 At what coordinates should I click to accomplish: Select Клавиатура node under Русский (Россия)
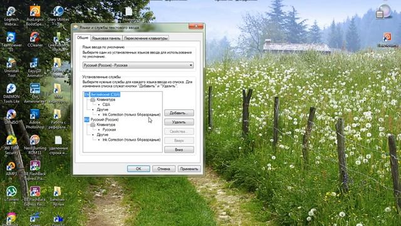click(x=106, y=124)
